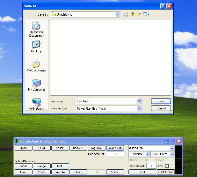Add a Plot to the interface
197x177 pixels.
tap(60, 166)
